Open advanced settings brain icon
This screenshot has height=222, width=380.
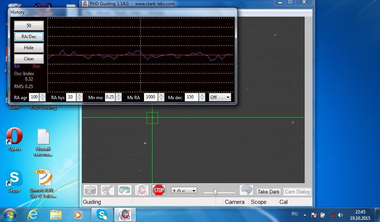(246, 190)
